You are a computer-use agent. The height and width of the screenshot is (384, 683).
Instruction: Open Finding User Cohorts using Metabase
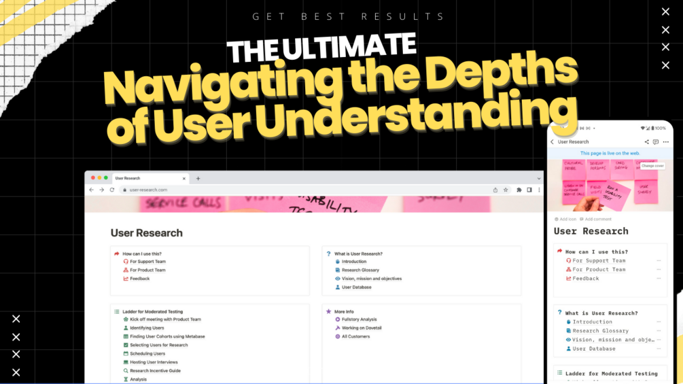167,336
